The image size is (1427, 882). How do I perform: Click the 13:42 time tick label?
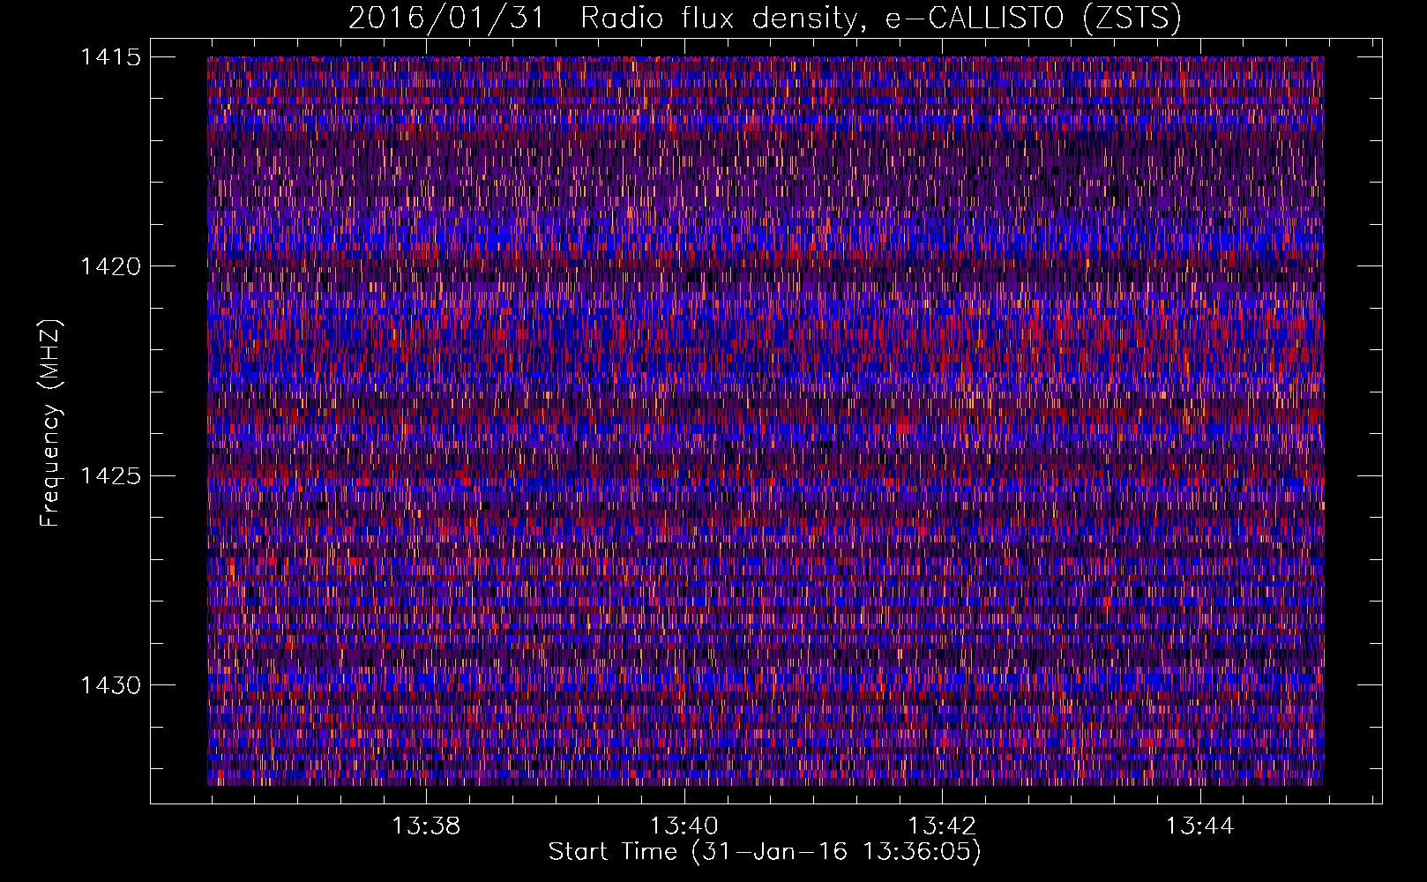coord(942,826)
